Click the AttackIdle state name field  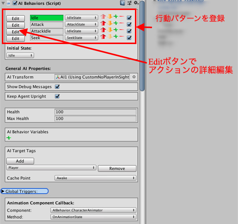click(x=47, y=31)
